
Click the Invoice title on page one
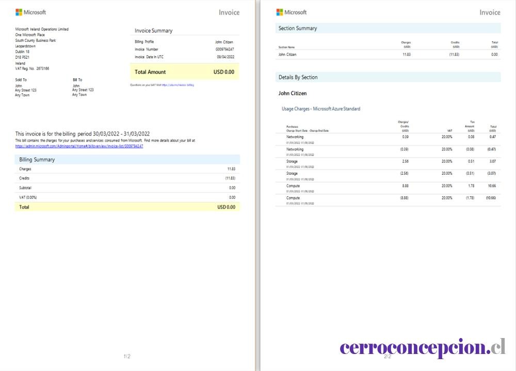(x=229, y=12)
